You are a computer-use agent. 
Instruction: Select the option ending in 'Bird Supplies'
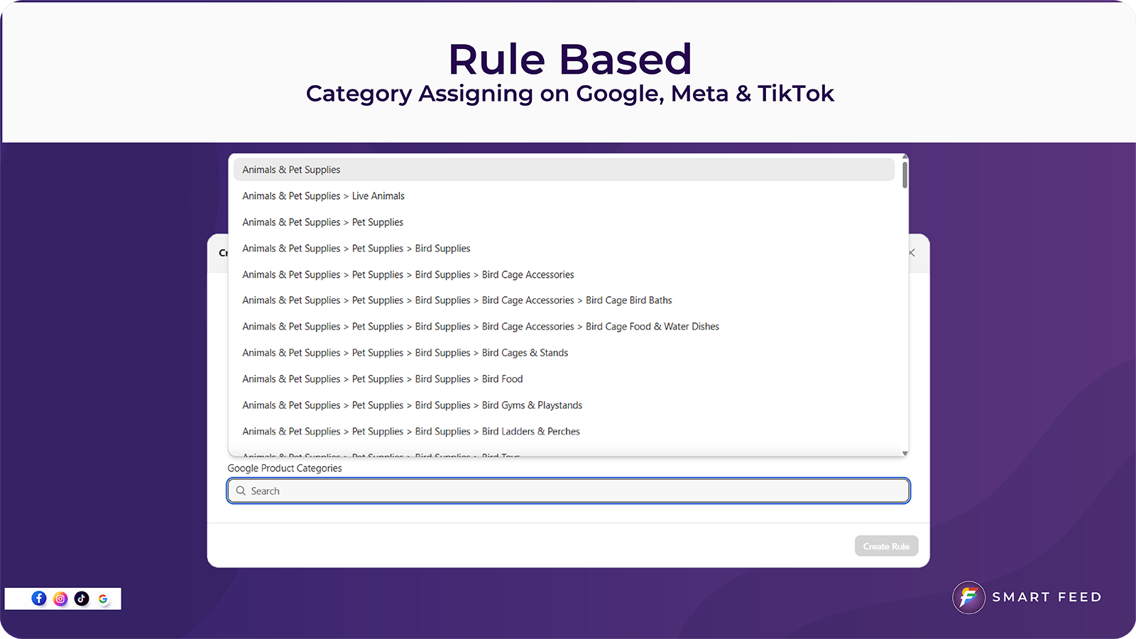564,248
